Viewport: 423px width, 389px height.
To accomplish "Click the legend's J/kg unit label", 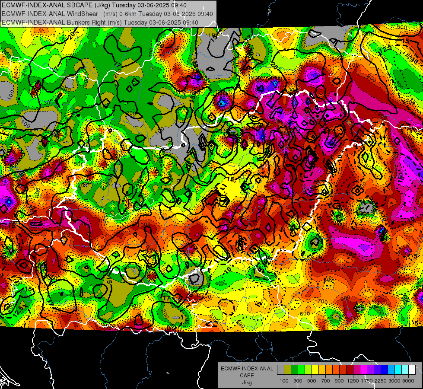I will [247, 383].
